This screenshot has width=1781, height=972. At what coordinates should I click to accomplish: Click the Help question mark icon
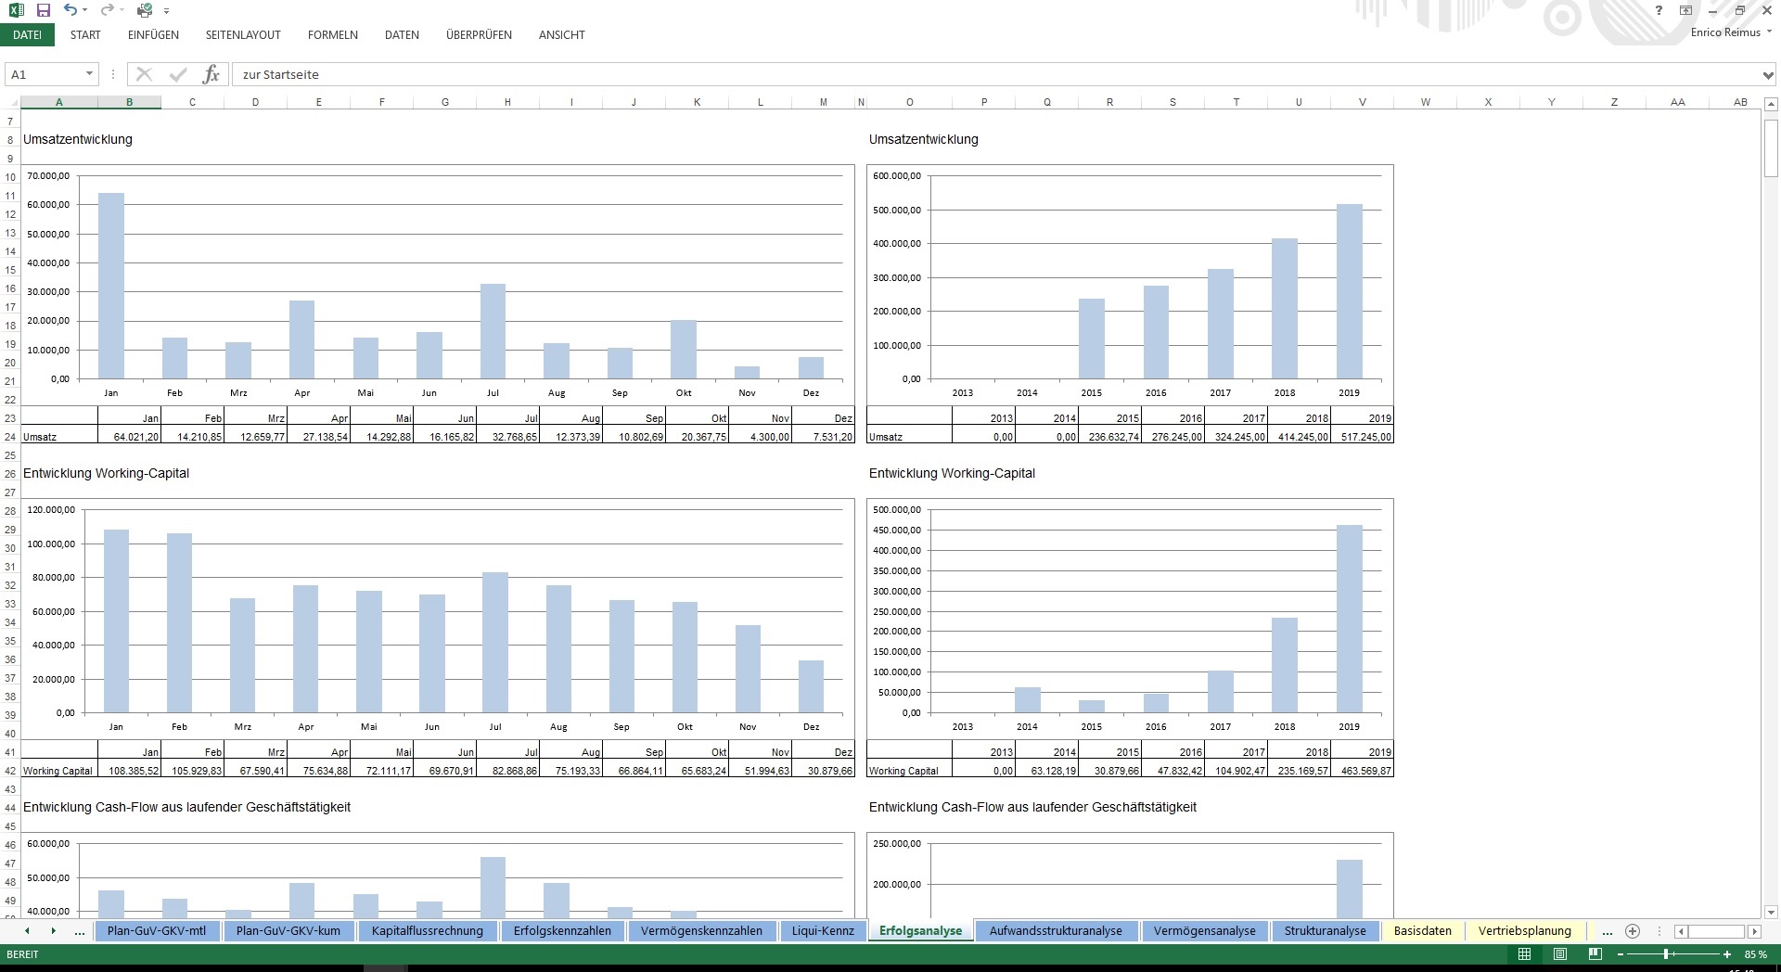pos(1659,10)
